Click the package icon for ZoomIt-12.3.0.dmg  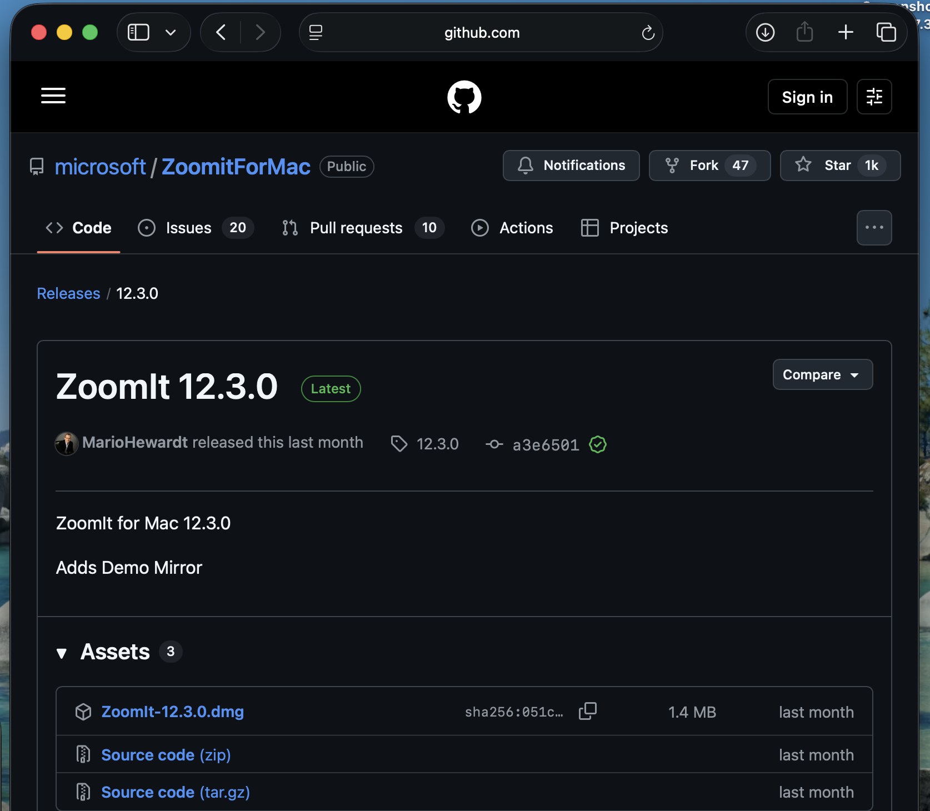(83, 712)
